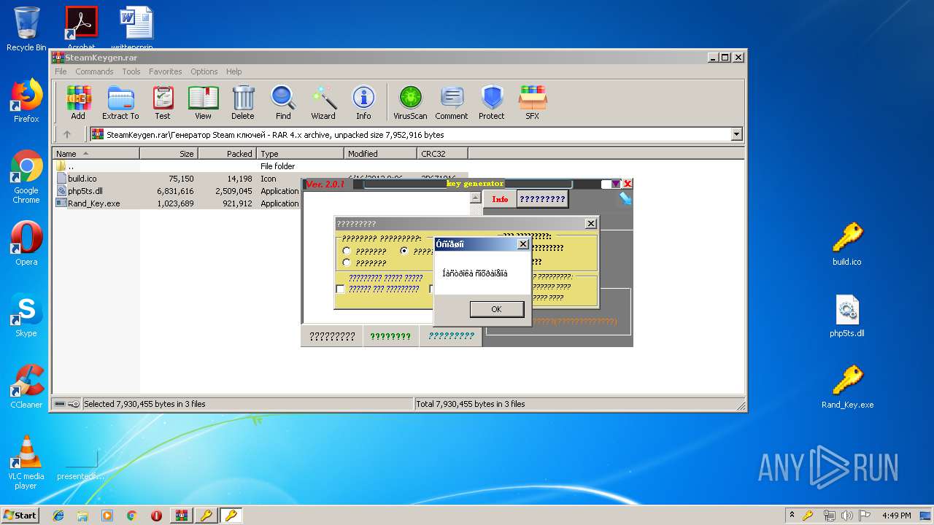Open the File menu
934x525 pixels.
point(61,71)
